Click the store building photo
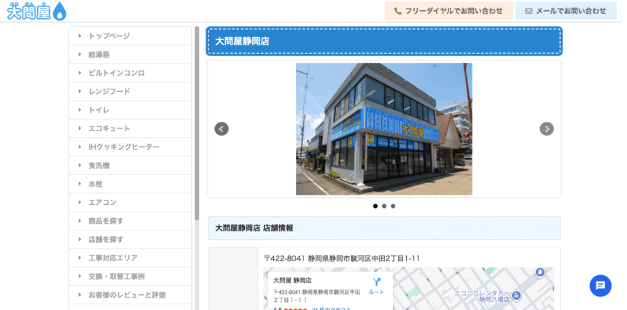 (383, 129)
